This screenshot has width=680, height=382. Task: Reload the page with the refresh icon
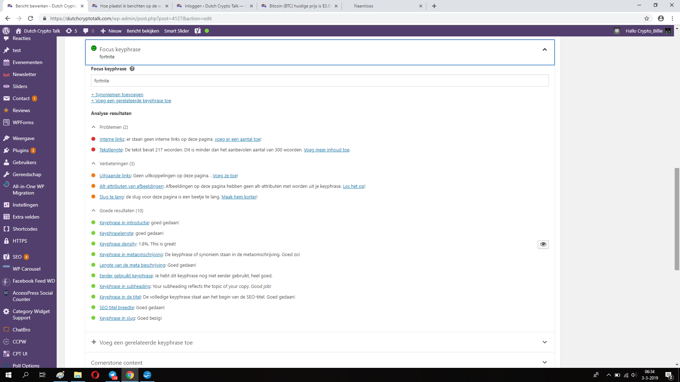[x=30, y=18]
